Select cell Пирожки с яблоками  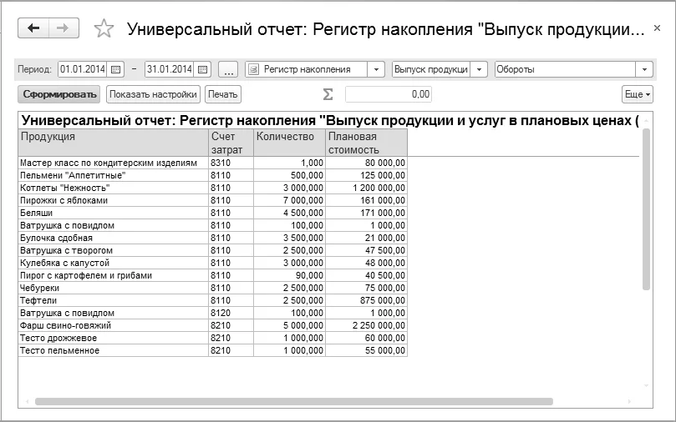coord(114,200)
